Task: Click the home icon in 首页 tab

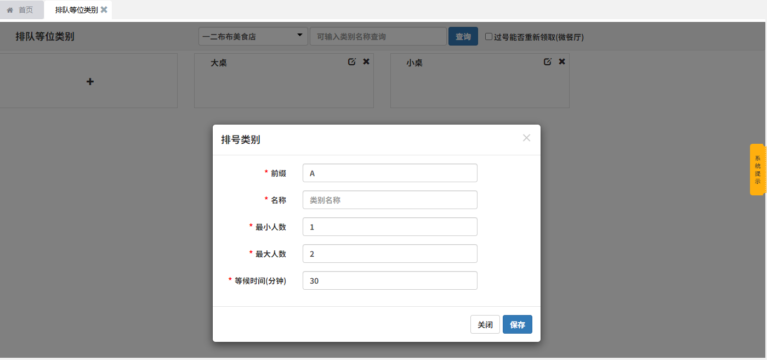Action: click(10, 10)
